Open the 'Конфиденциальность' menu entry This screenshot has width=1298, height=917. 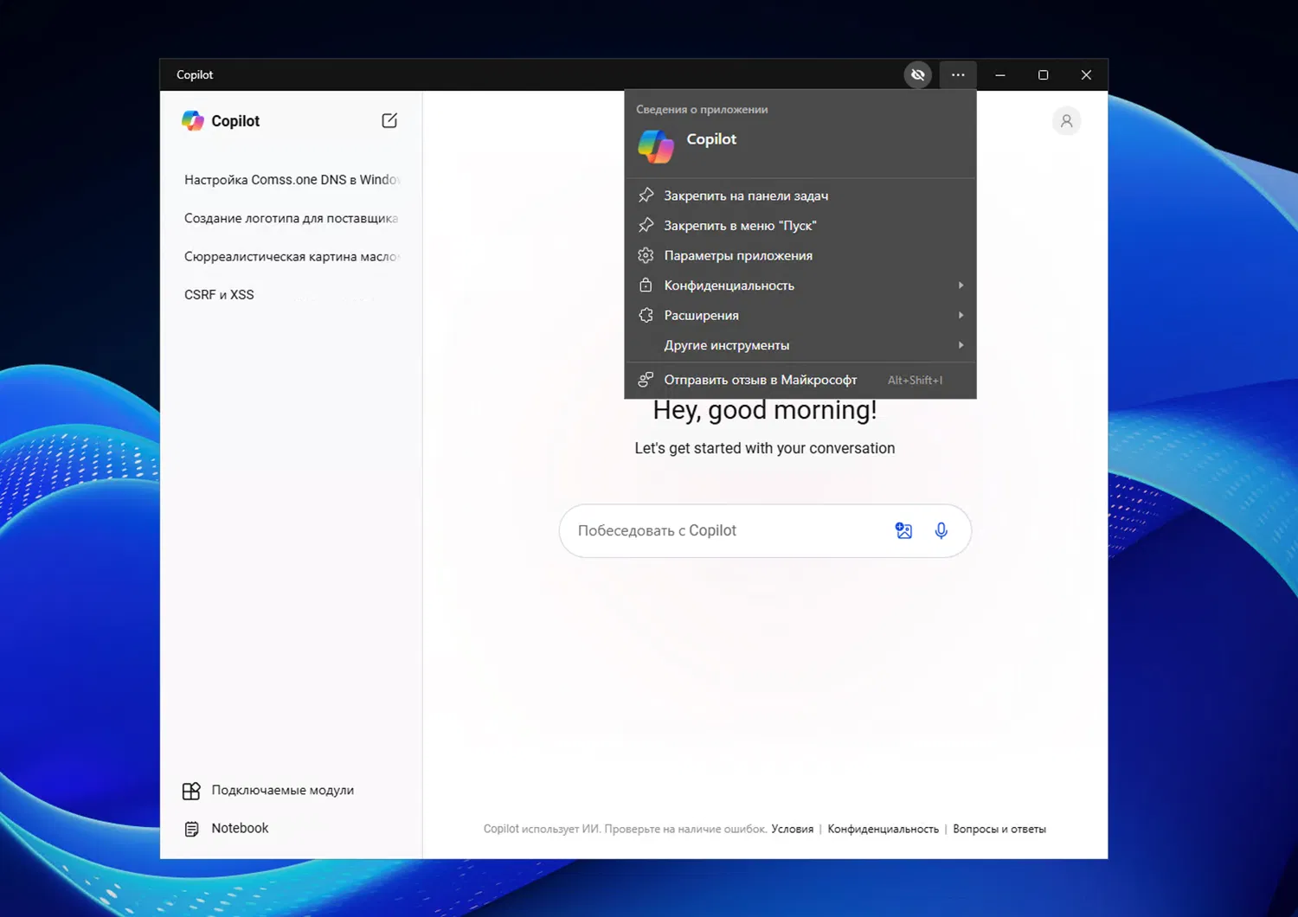coord(800,285)
